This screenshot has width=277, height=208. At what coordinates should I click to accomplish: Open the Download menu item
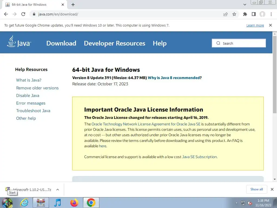[61, 43]
